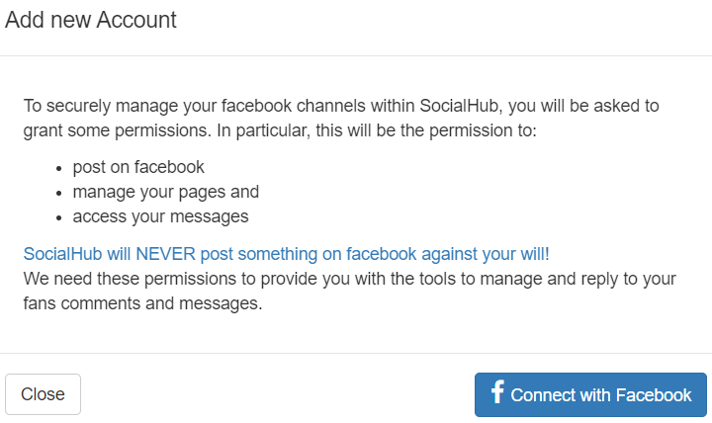Connect with Facebook to add the account

point(590,395)
